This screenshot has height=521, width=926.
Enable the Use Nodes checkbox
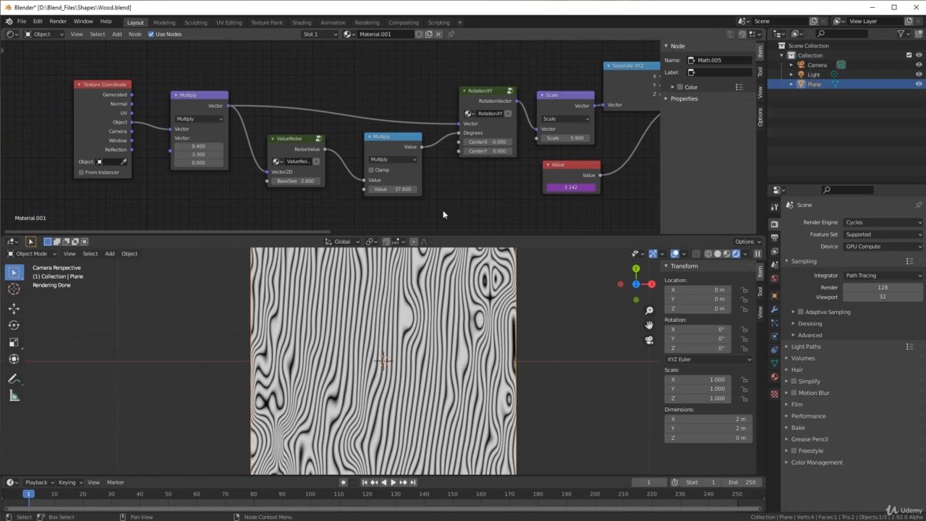(x=151, y=34)
